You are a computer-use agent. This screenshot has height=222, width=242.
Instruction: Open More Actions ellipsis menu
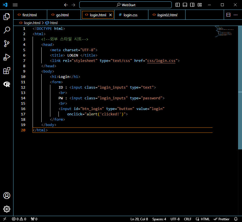236,15
